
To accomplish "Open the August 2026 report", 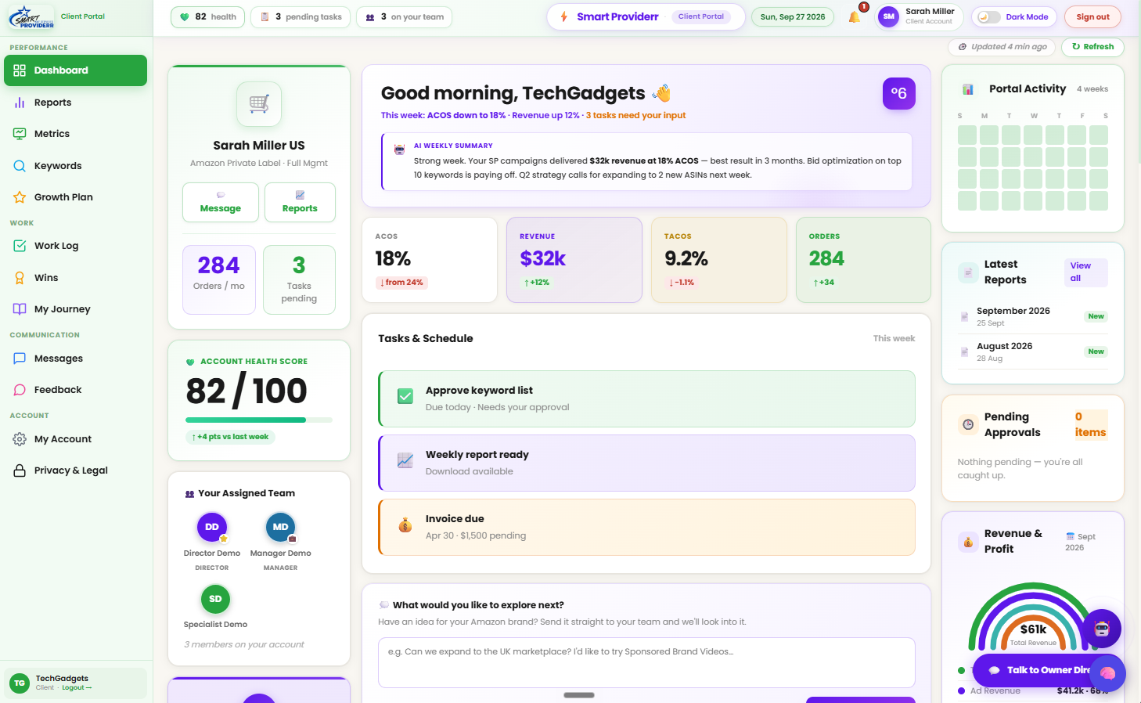I will pos(1033,351).
